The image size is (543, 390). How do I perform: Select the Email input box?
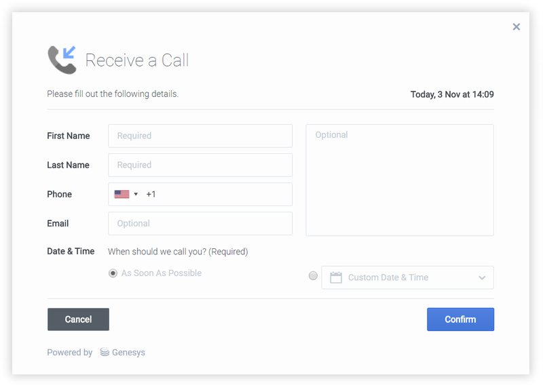(x=200, y=223)
